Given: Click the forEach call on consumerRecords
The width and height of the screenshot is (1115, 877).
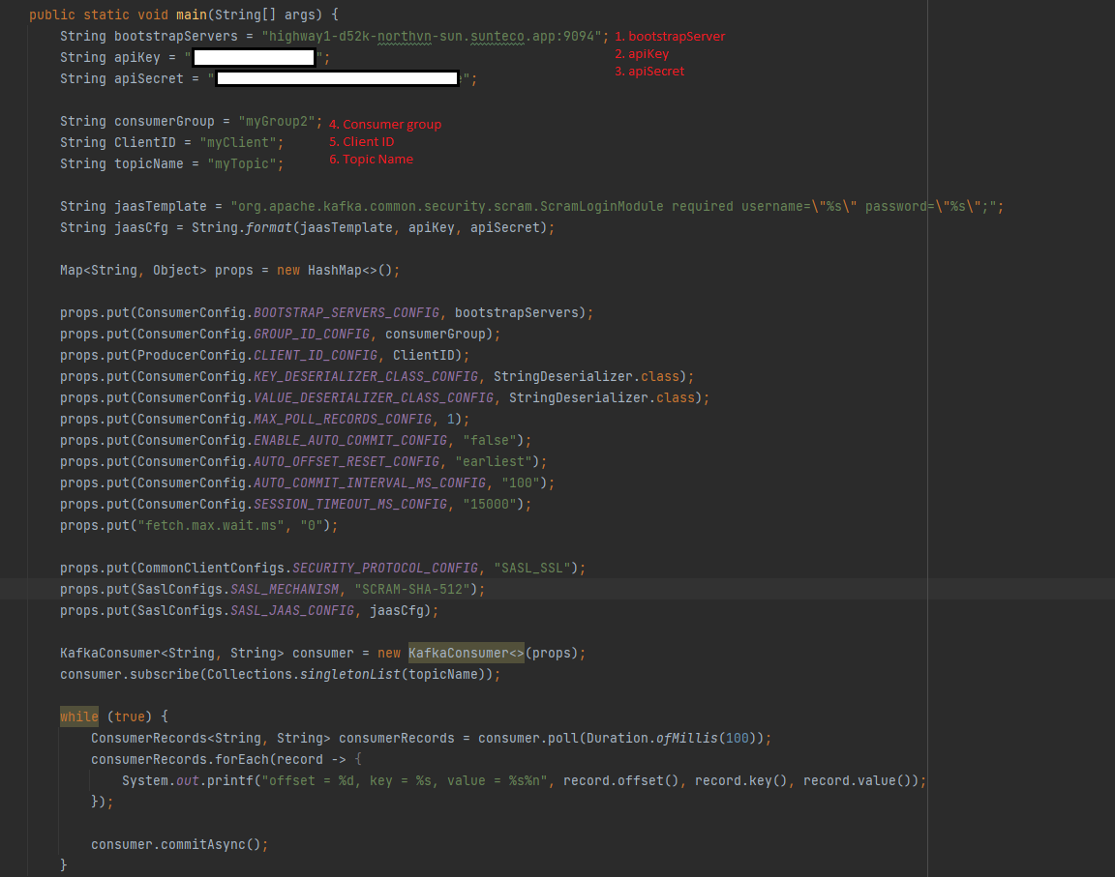Looking at the screenshot, I should tap(242, 760).
